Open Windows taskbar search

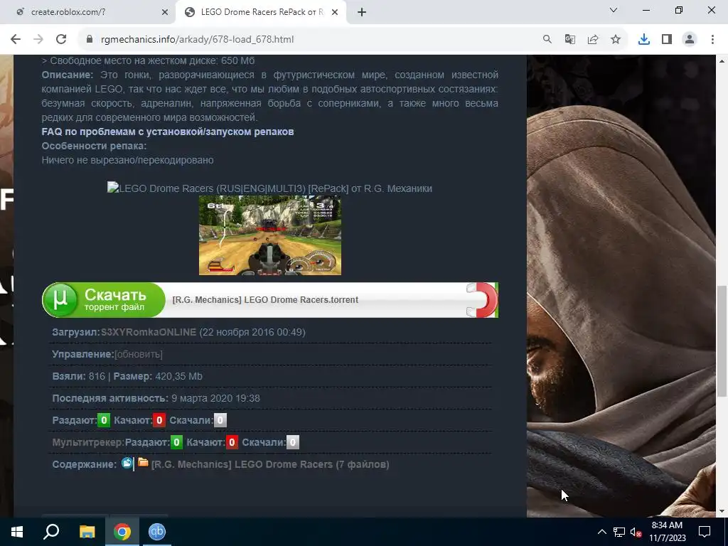coord(51,532)
